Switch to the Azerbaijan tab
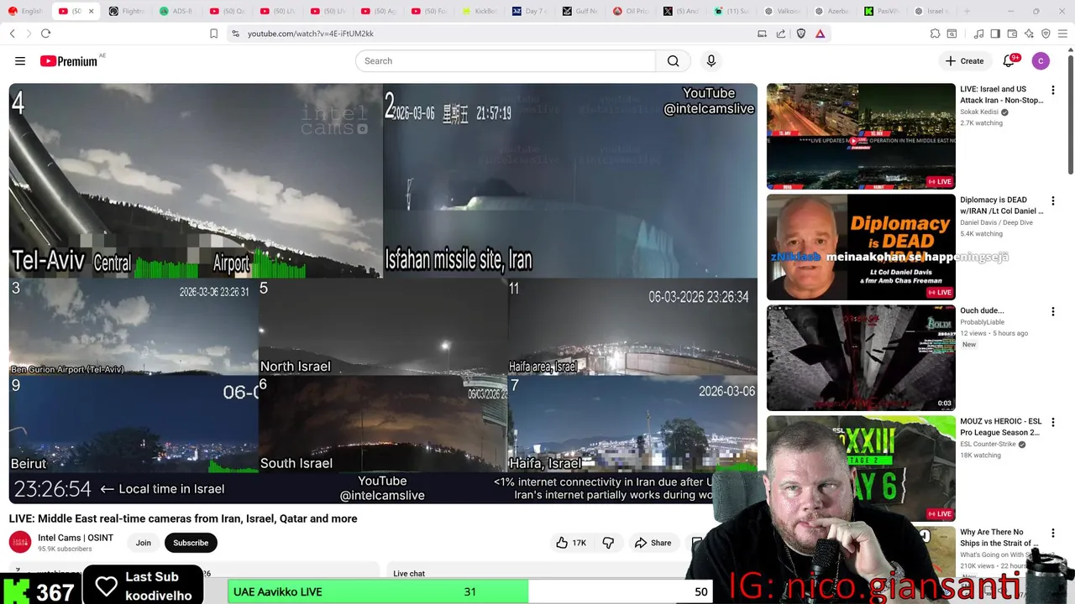1075x604 pixels. [x=831, y=11]
